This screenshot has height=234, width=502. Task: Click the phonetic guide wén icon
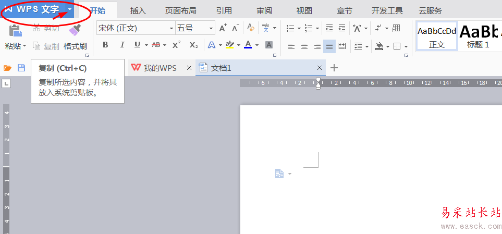coord(266,28)
